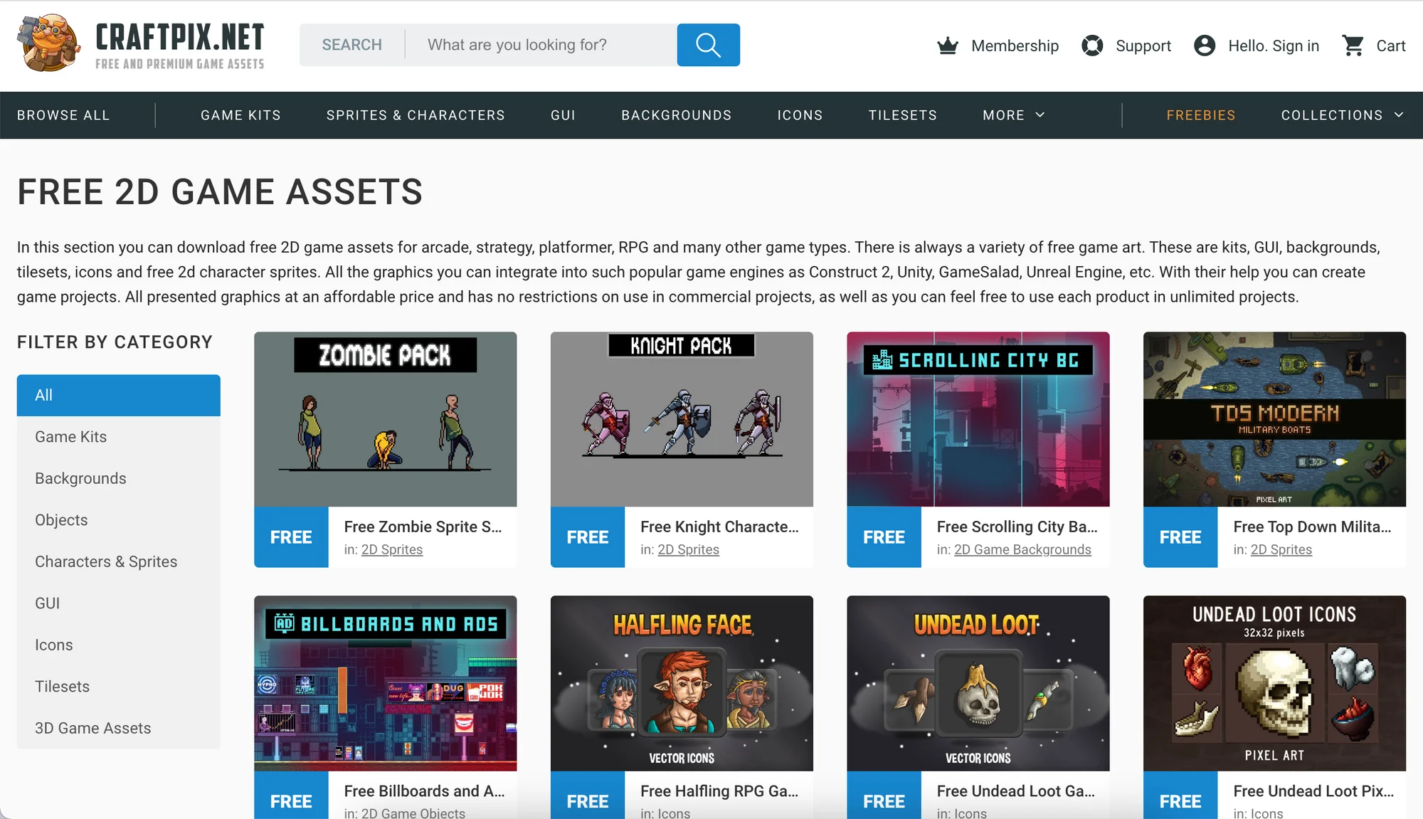Click on the search input field
The height and width of the screenshot is (819, 1423).
point(541,43)
